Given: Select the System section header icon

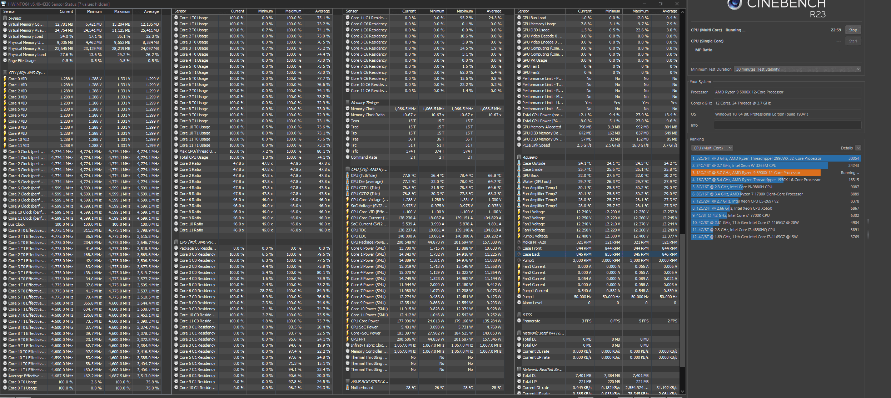Looking at the screenshot, I should pos(5,18).
